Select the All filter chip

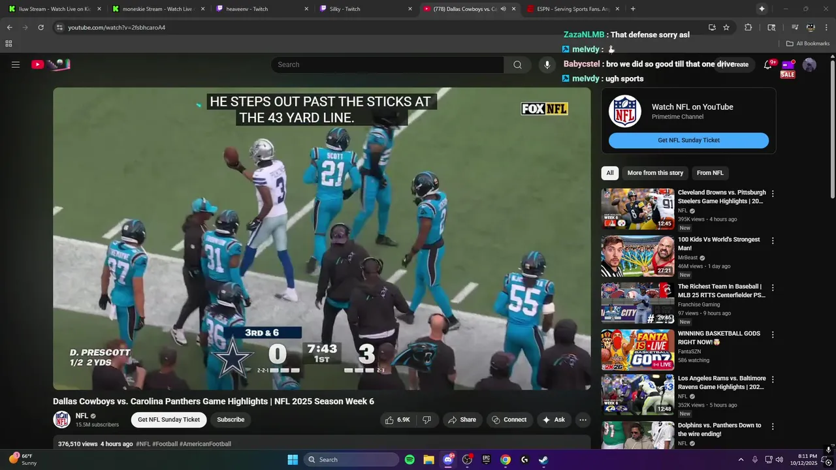610,173
